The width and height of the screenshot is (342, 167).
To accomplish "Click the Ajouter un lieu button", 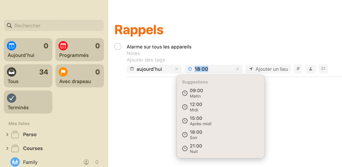I will (268, 69).
